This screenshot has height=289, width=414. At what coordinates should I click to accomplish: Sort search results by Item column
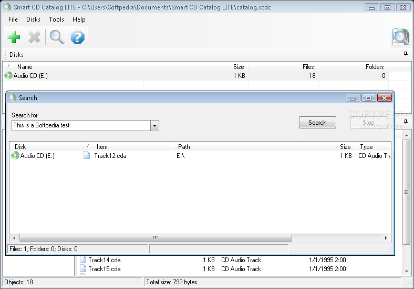[x=128, y=147]
